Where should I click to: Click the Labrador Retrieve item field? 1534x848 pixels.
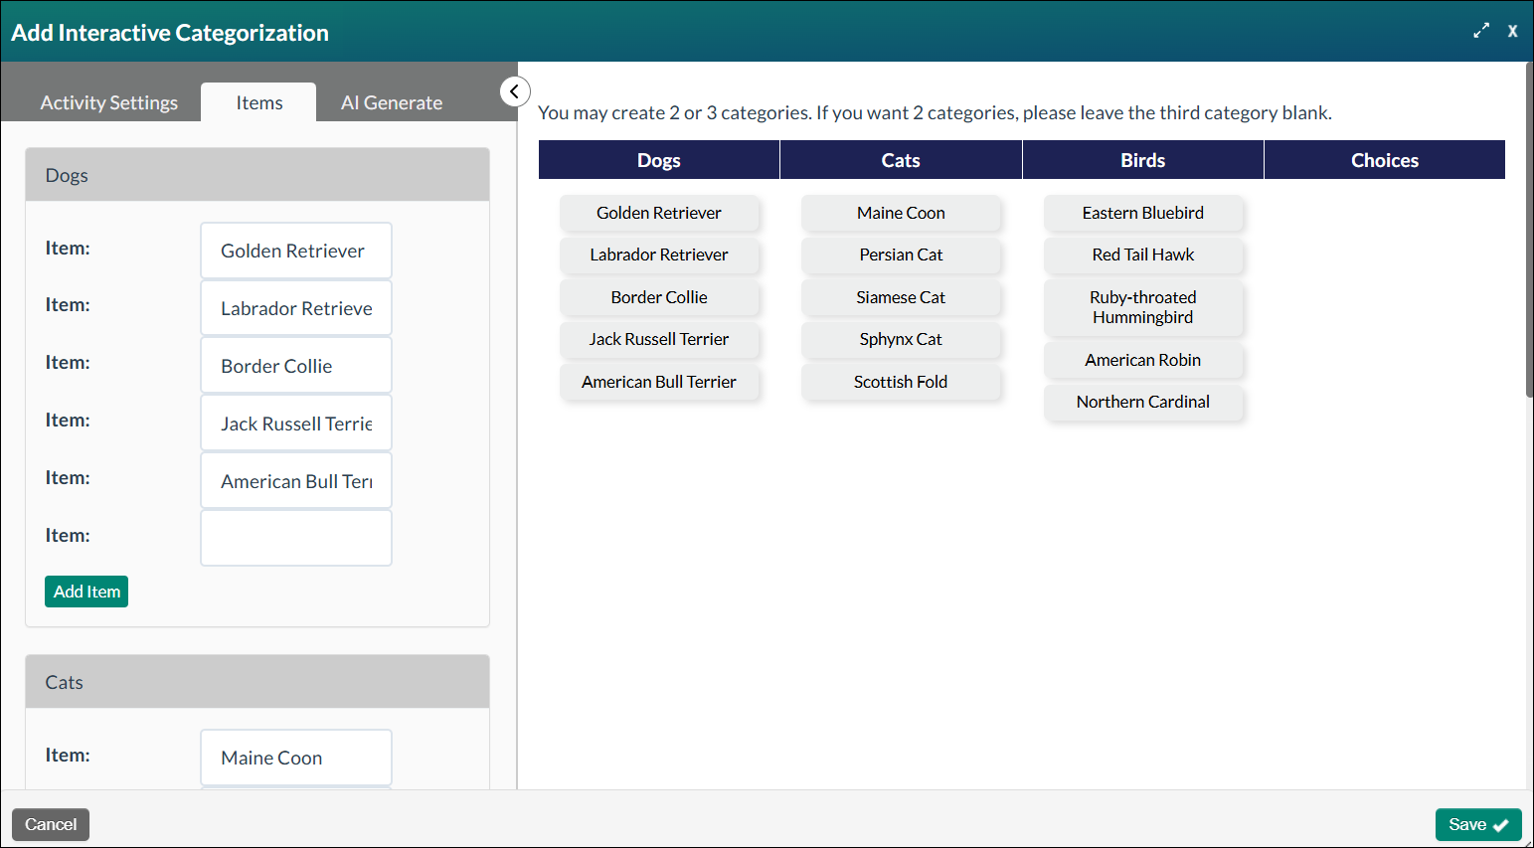tap(295, 308)
